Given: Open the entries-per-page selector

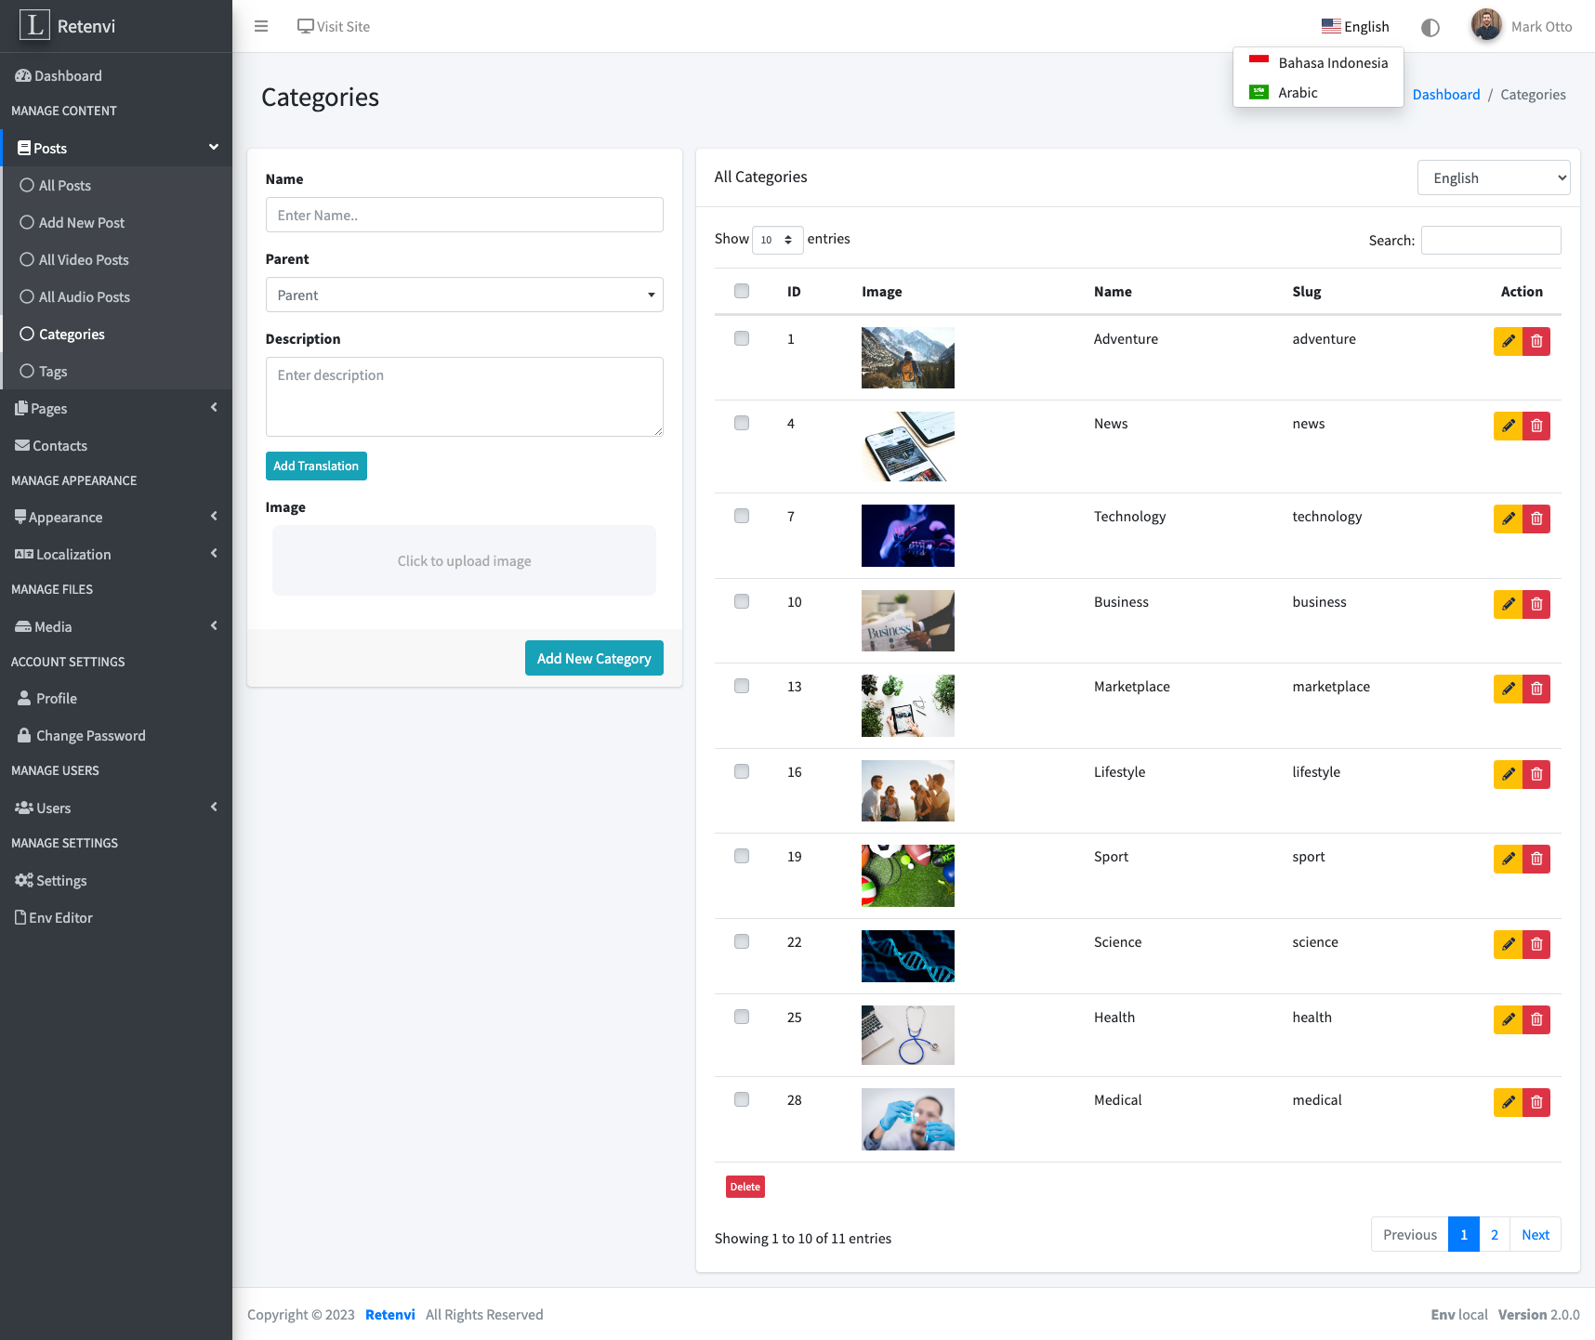Looking at the screenshot, I should [x=777, y=240].
